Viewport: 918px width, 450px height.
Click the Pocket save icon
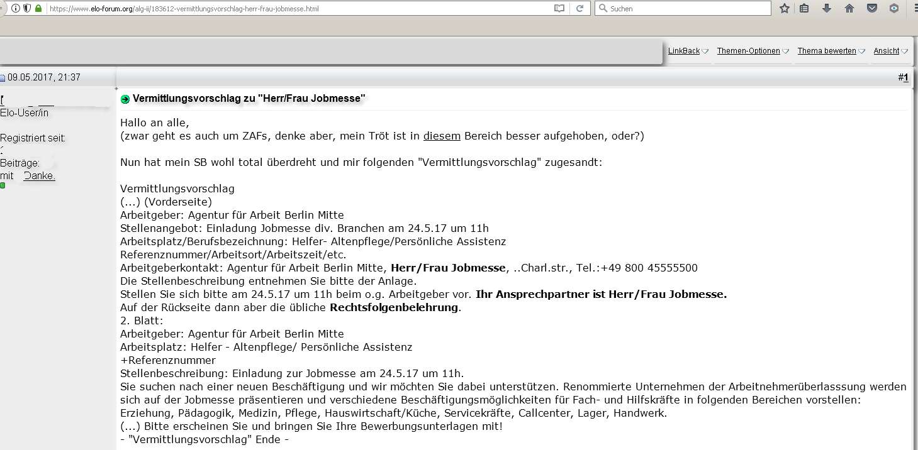(x=872, y=9)
